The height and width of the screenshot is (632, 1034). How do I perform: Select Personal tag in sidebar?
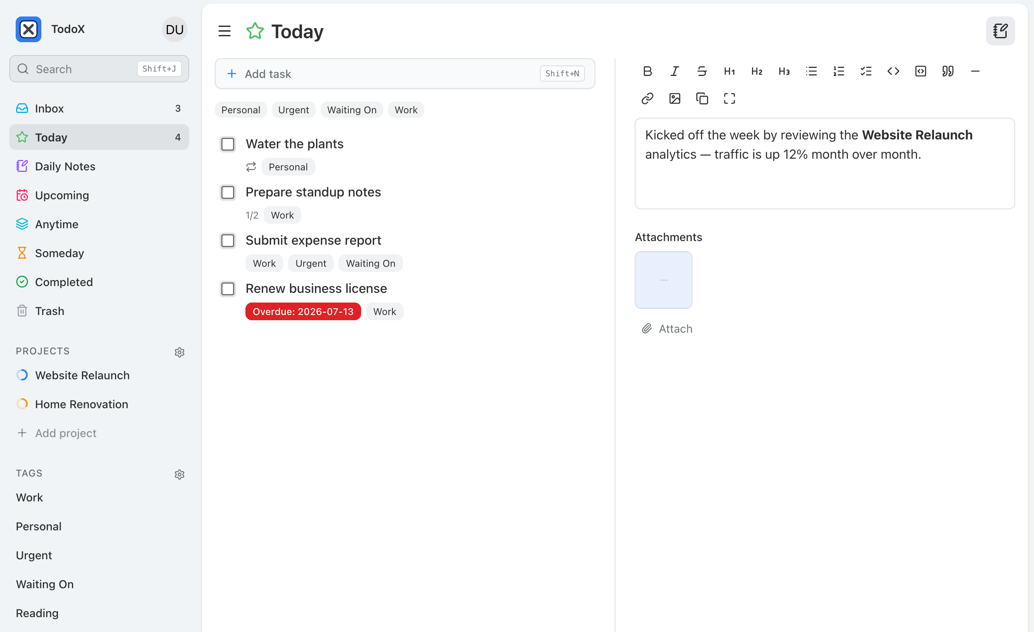(x=99, y=526)
